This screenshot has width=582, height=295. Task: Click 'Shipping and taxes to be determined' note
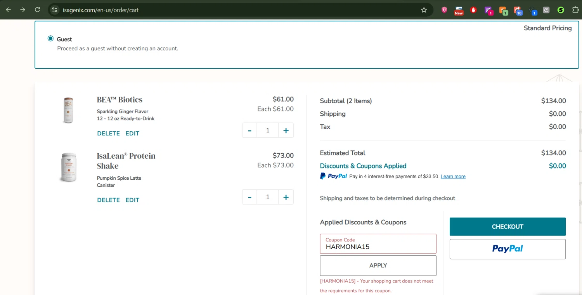387,198
